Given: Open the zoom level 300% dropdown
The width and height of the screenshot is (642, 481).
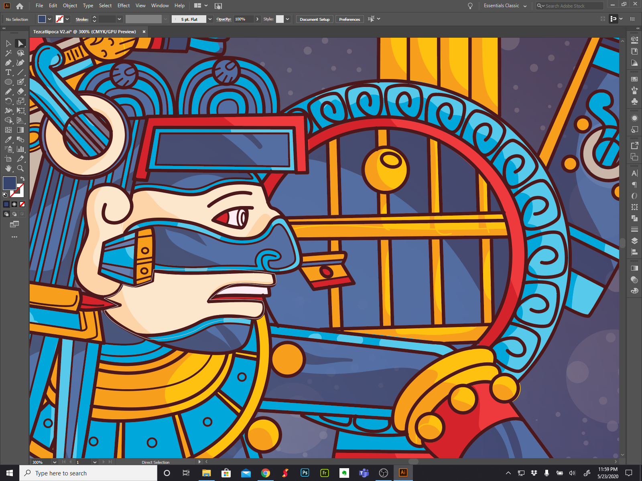Looking at the screenshot, I should point(55,462).
